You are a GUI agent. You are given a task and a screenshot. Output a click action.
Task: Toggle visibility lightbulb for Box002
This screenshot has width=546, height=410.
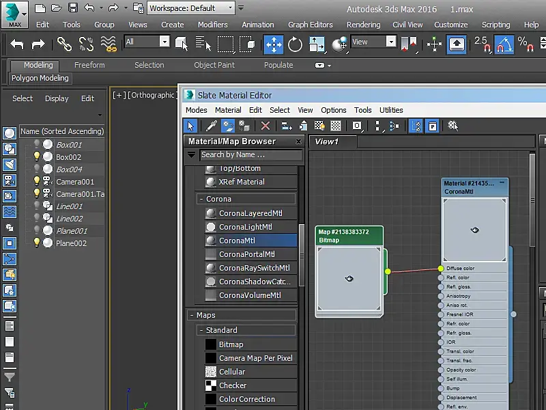point(37,157)
